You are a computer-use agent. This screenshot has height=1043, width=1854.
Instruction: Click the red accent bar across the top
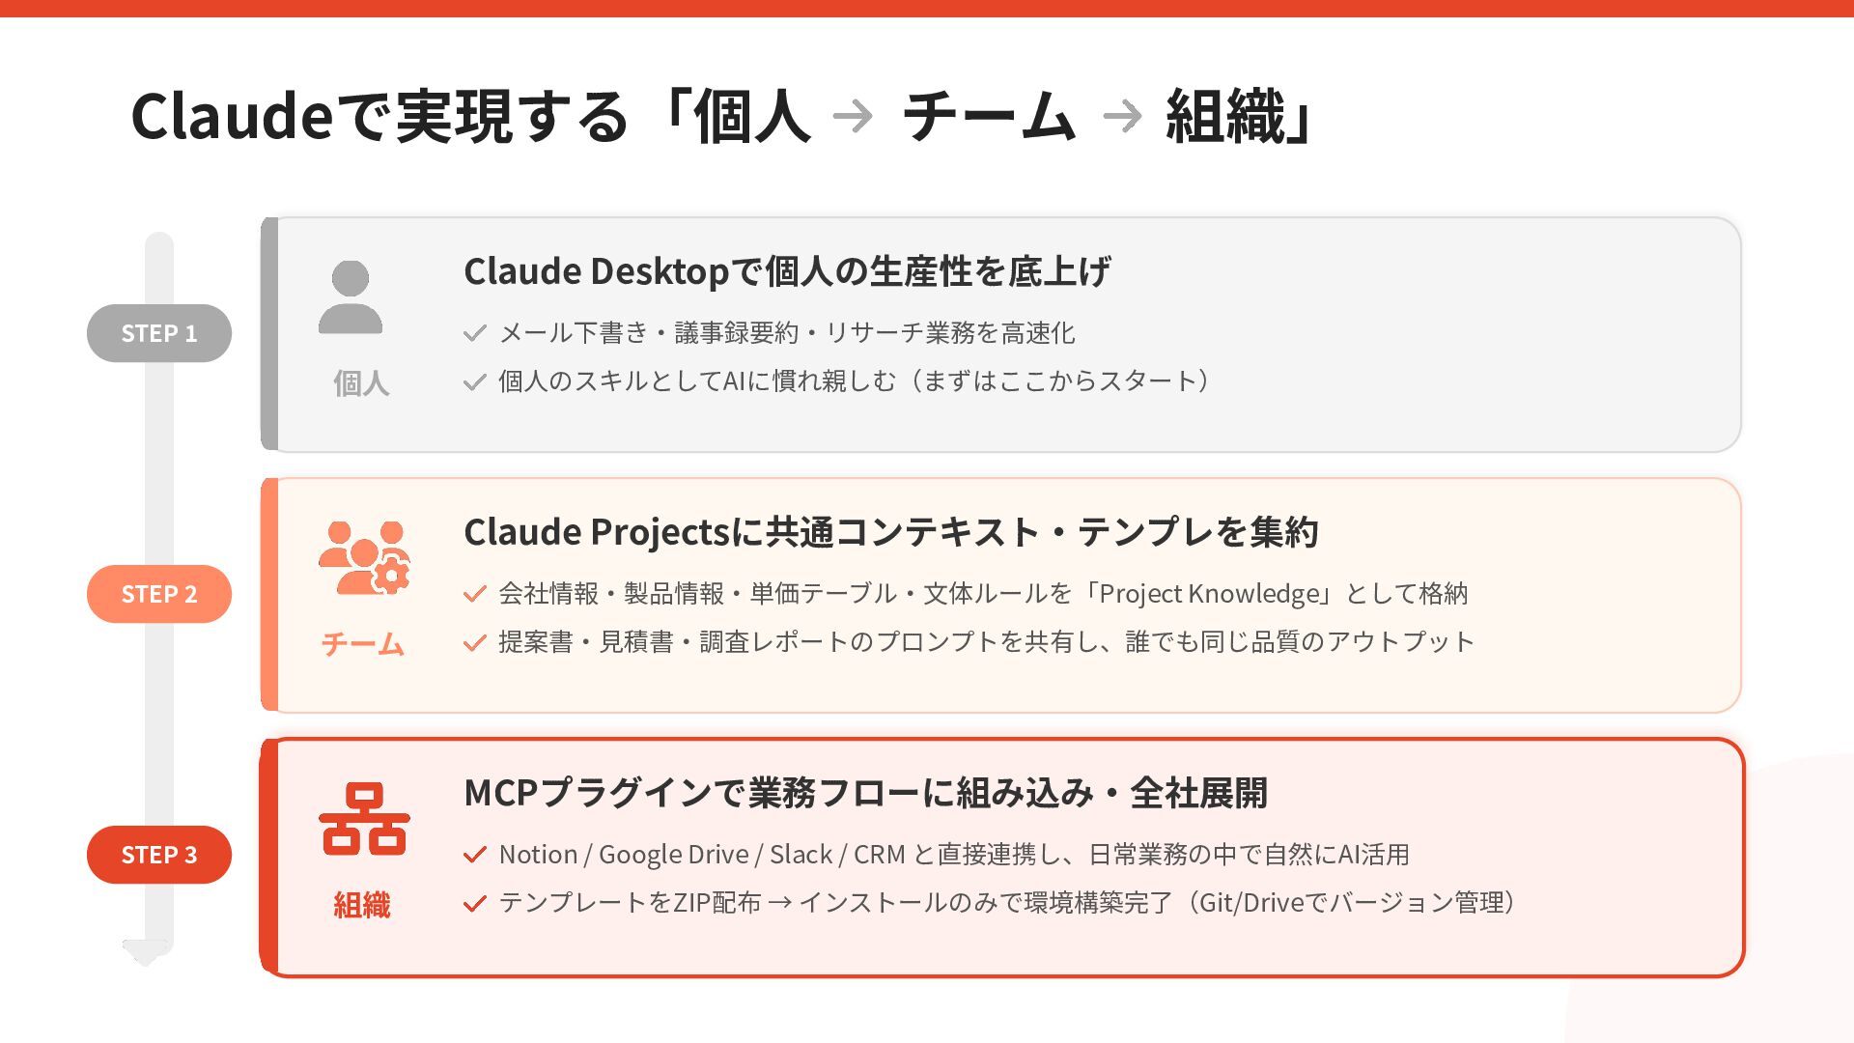927,8
